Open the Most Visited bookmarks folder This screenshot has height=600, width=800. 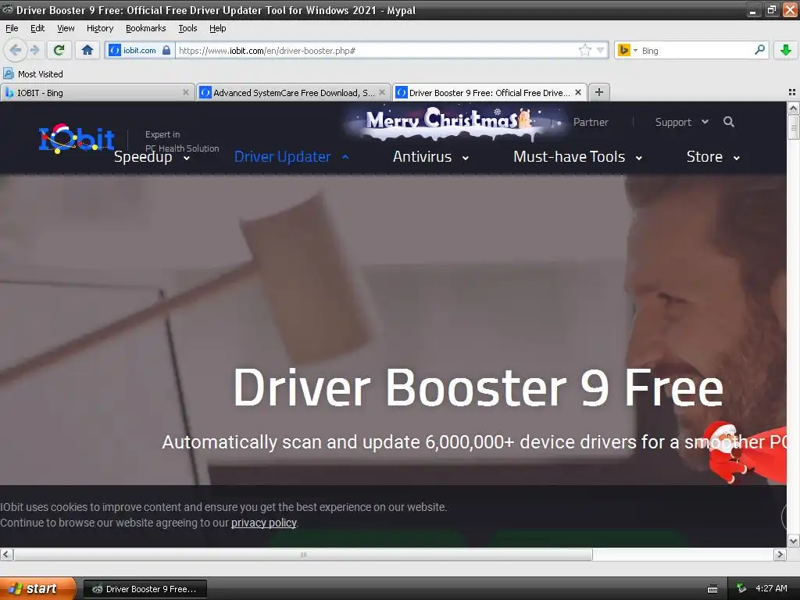34,74
